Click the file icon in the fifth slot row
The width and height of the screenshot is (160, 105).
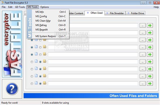[36, 54]
